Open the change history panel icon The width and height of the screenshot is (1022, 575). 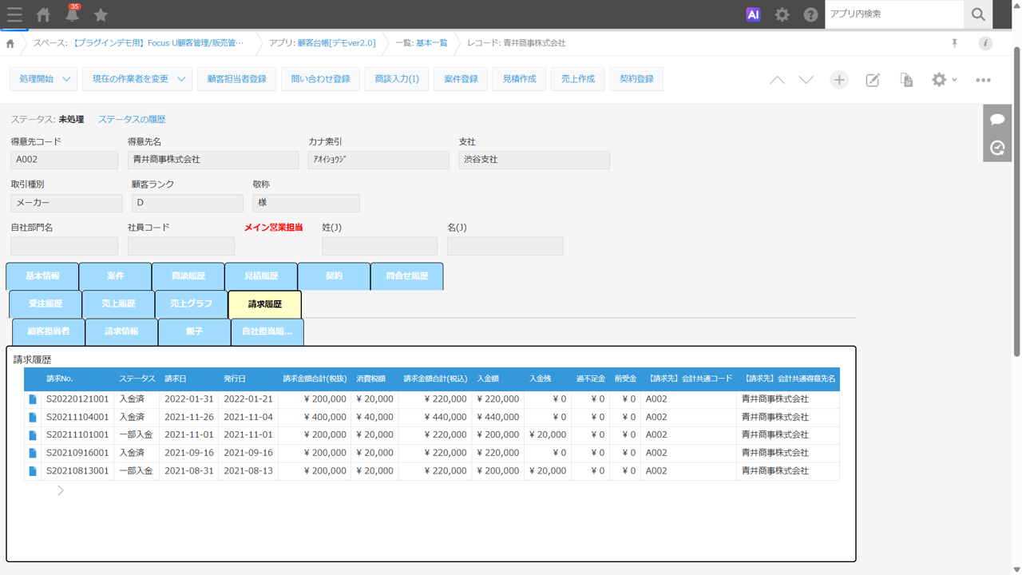point(997,148)
